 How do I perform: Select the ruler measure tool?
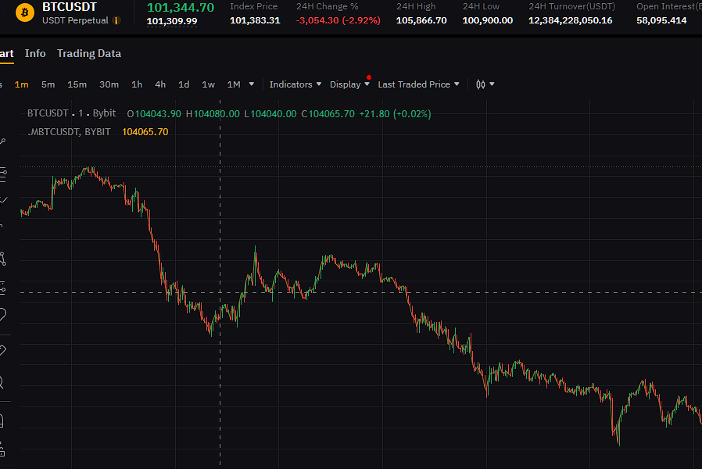tap(2, 350)
